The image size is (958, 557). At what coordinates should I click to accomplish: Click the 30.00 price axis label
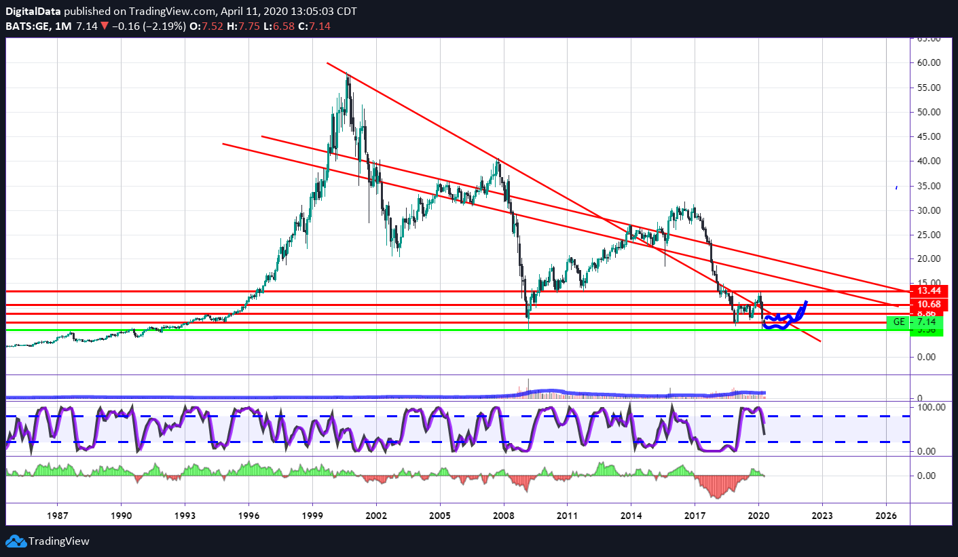(929, 210)
